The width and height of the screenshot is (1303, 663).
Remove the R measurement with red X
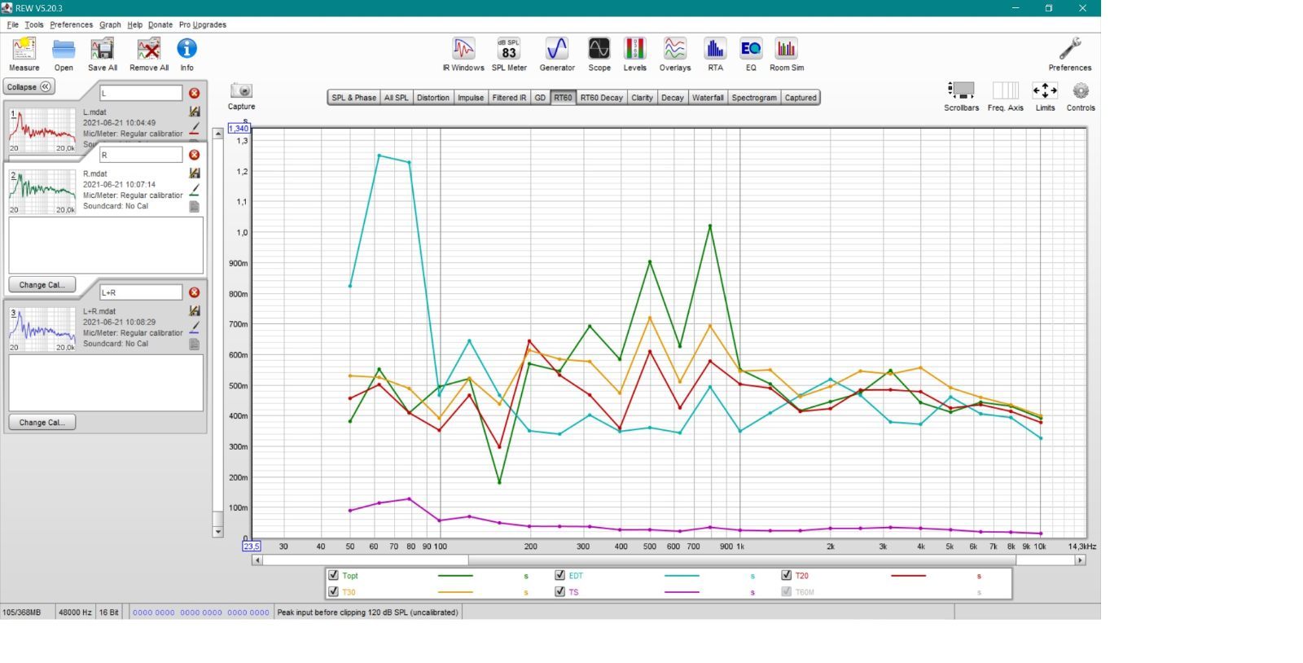[194, 155]
